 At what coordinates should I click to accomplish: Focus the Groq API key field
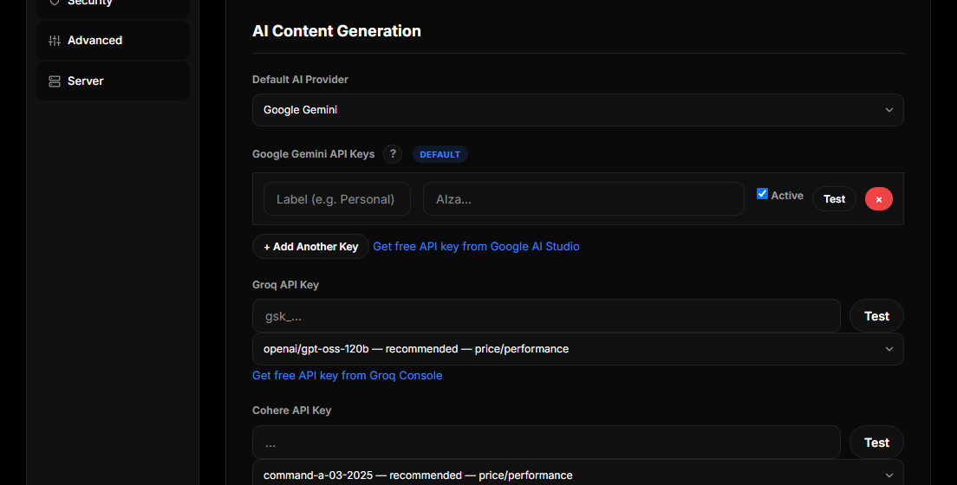coord(546,316)
